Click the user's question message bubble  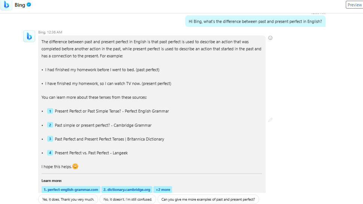coord(255,21)
